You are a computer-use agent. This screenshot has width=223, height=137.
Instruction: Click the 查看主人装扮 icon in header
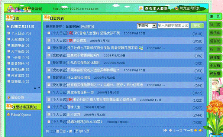coord(141,9)
